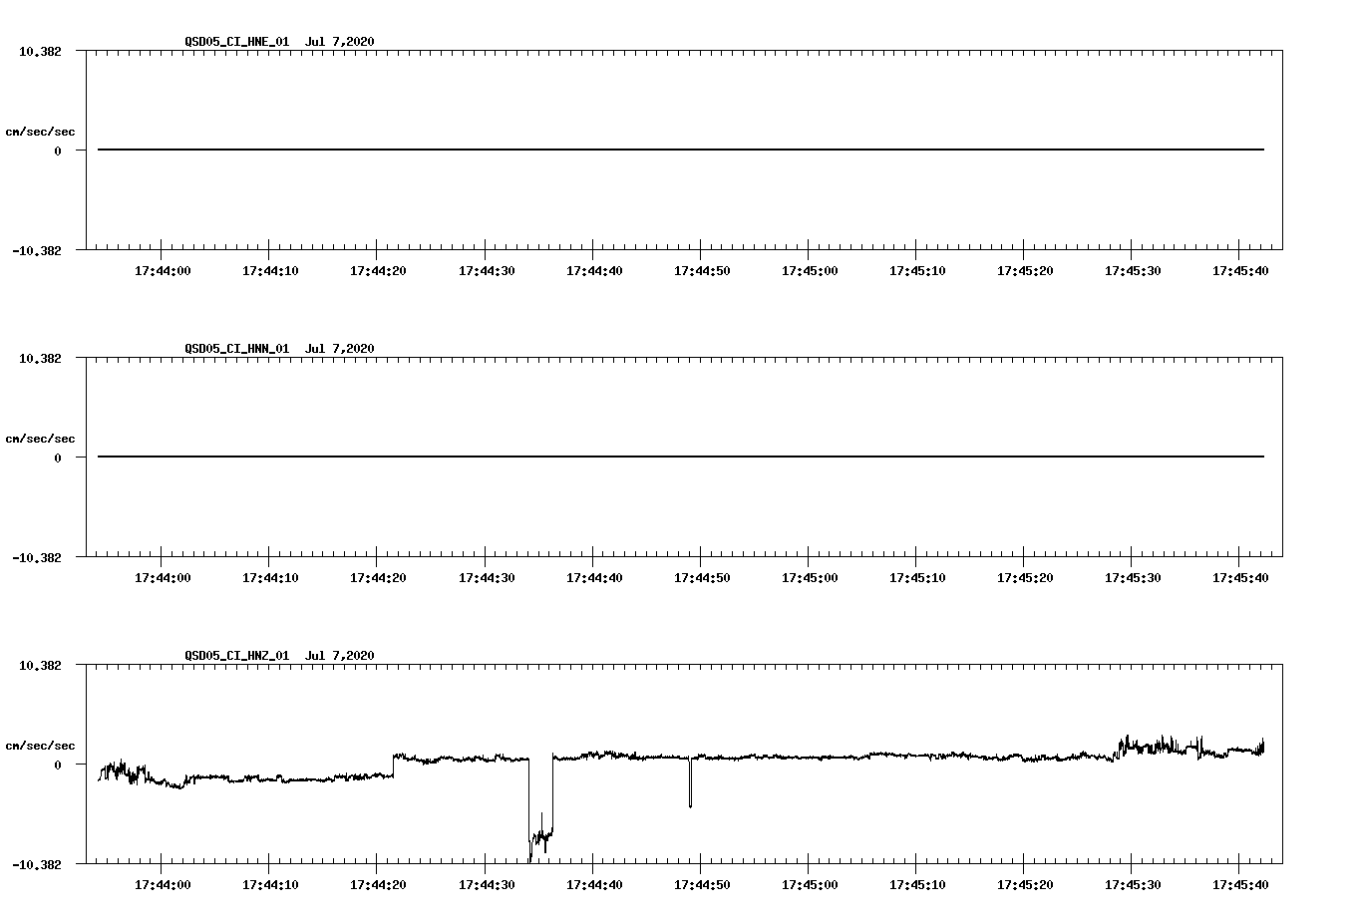Click the 17:45:40 time label under HNE plot

[x=1240, y=271]
